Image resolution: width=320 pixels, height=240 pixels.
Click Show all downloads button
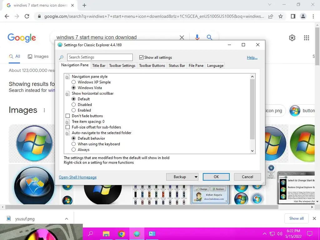click(x=296, y=218)
